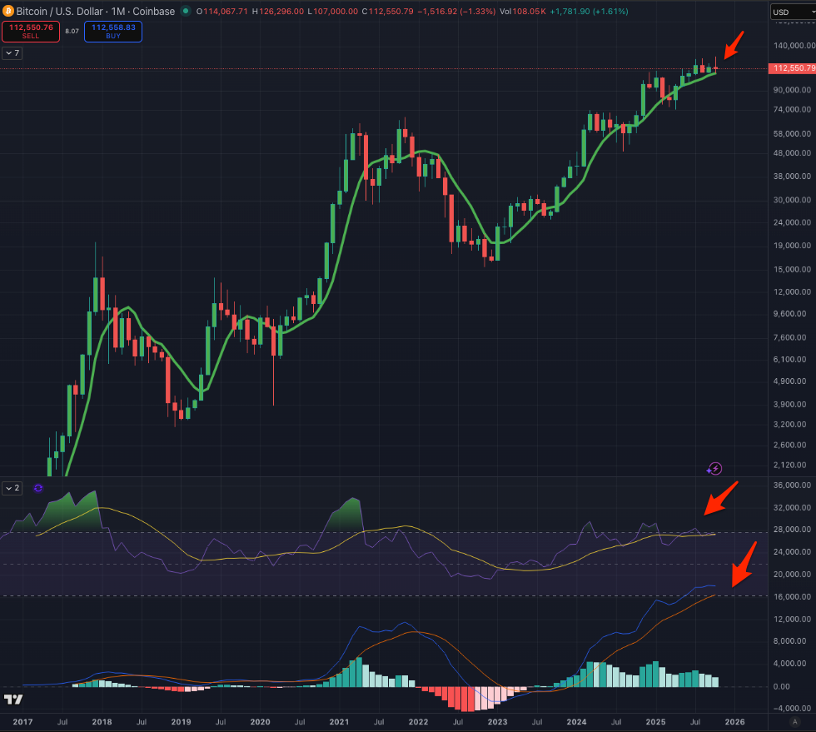Screen dimensions: 816x732
Task: Click the 2021 label on time axis
Action: tap(340, 721)
